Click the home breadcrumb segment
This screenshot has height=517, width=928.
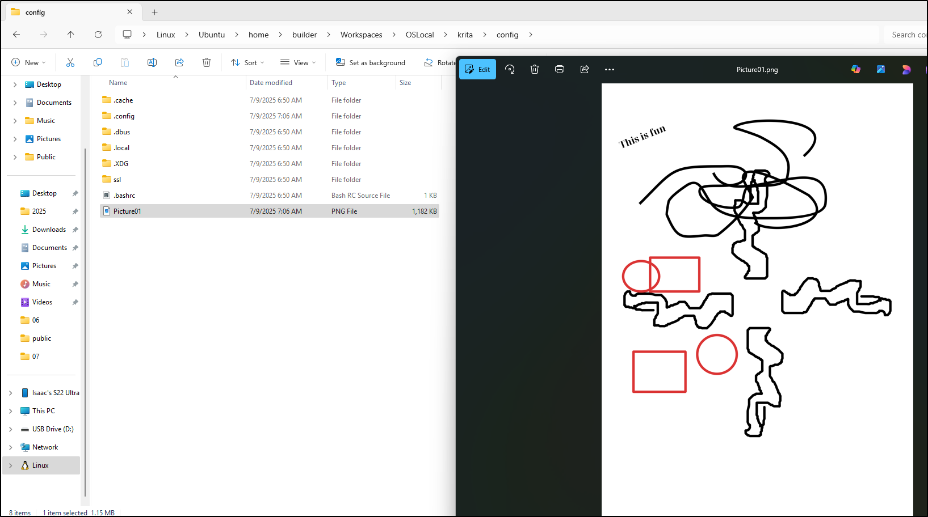(x=259, y=35)
